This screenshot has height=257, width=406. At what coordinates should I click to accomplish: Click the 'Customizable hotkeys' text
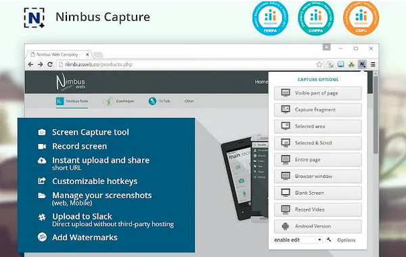pos(95,181)
